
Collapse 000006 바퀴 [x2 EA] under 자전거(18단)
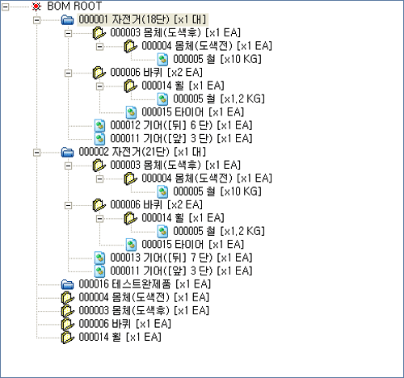tap(69, 73)
